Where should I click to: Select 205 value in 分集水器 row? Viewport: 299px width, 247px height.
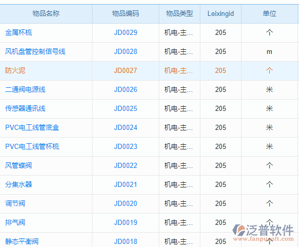220,184
